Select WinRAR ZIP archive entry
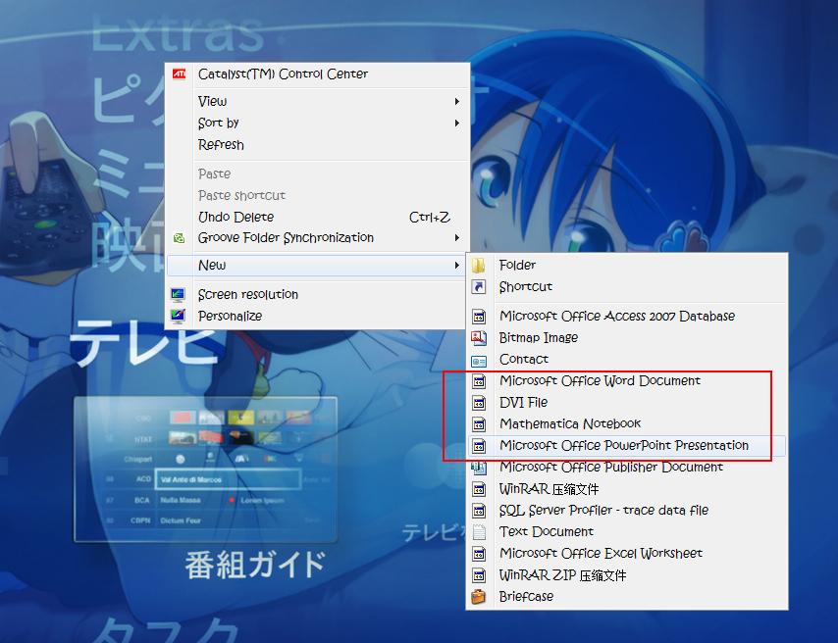The height and width of the screenshot is (643, 838). point(562,574)
